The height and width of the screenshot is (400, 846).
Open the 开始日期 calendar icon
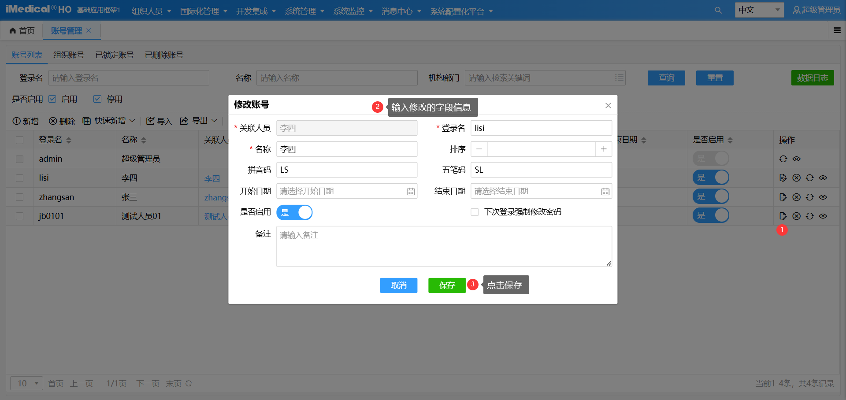pos(411,191)
